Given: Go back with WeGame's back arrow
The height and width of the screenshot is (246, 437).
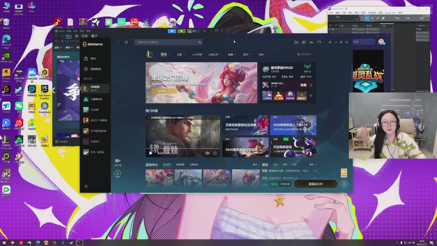Looking at the screenshot, I should click(119, 42).
